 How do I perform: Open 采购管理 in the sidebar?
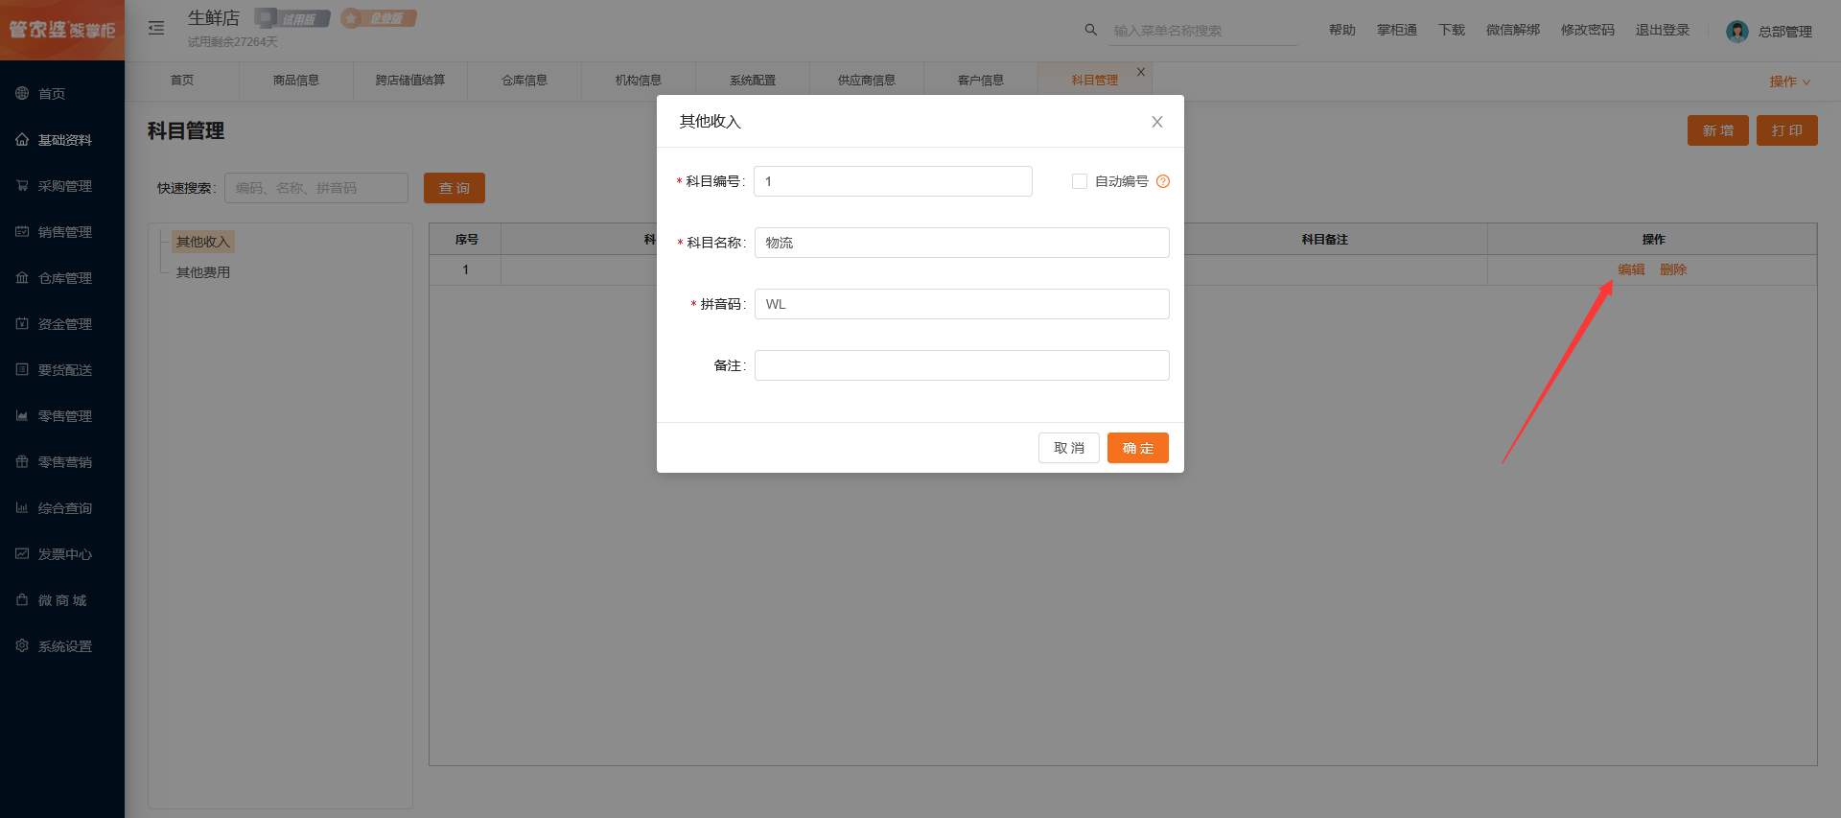pos(62,185)
